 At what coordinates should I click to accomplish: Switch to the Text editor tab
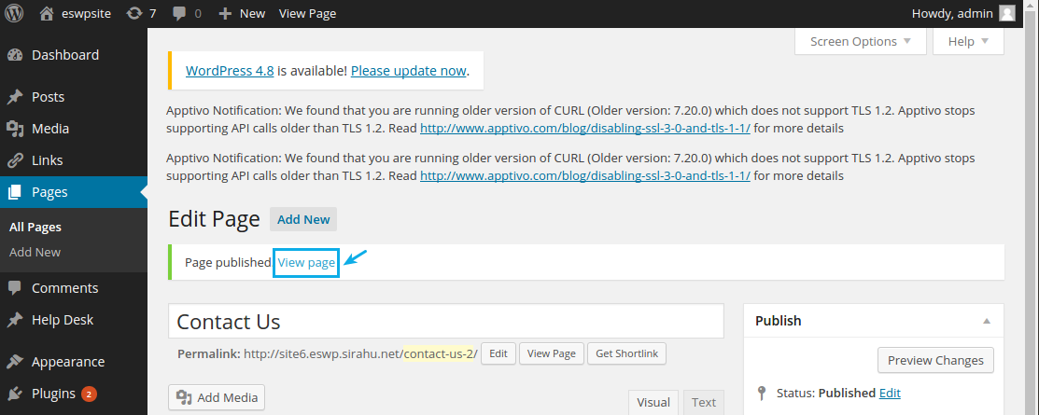pyautogui.click(x=704, y=403)
